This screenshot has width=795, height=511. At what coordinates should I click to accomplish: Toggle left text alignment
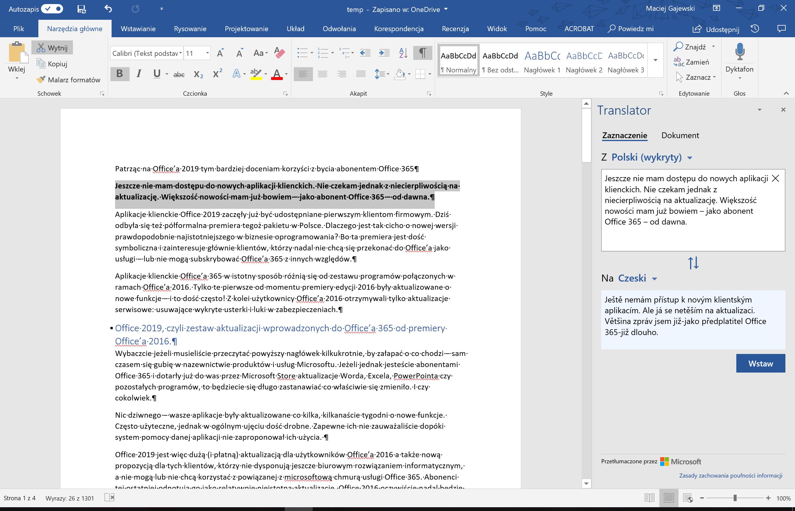tap(303, 74)
